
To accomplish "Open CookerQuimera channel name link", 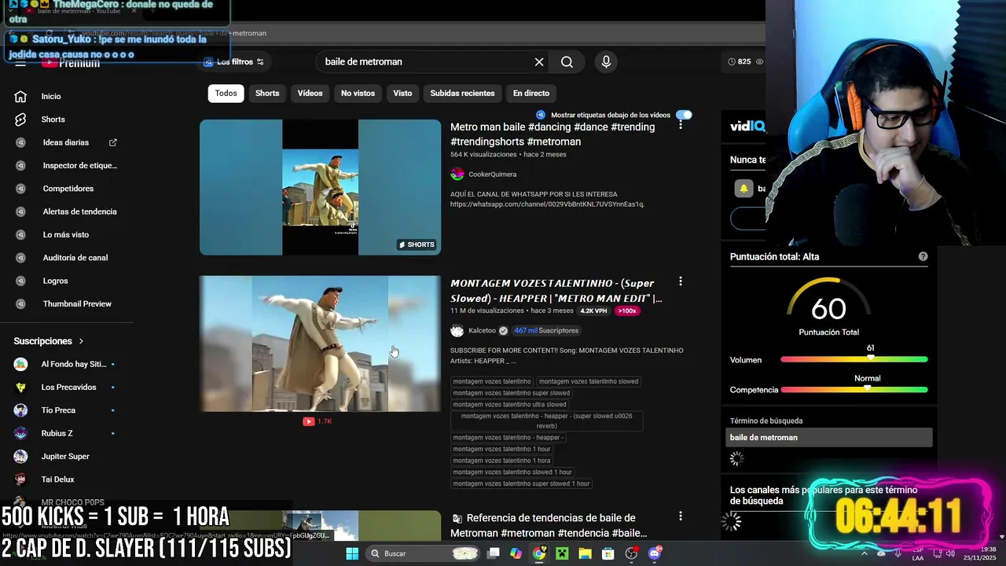I will pos(493,175).
